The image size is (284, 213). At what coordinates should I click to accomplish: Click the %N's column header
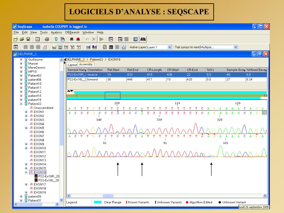tap(216, 70)
